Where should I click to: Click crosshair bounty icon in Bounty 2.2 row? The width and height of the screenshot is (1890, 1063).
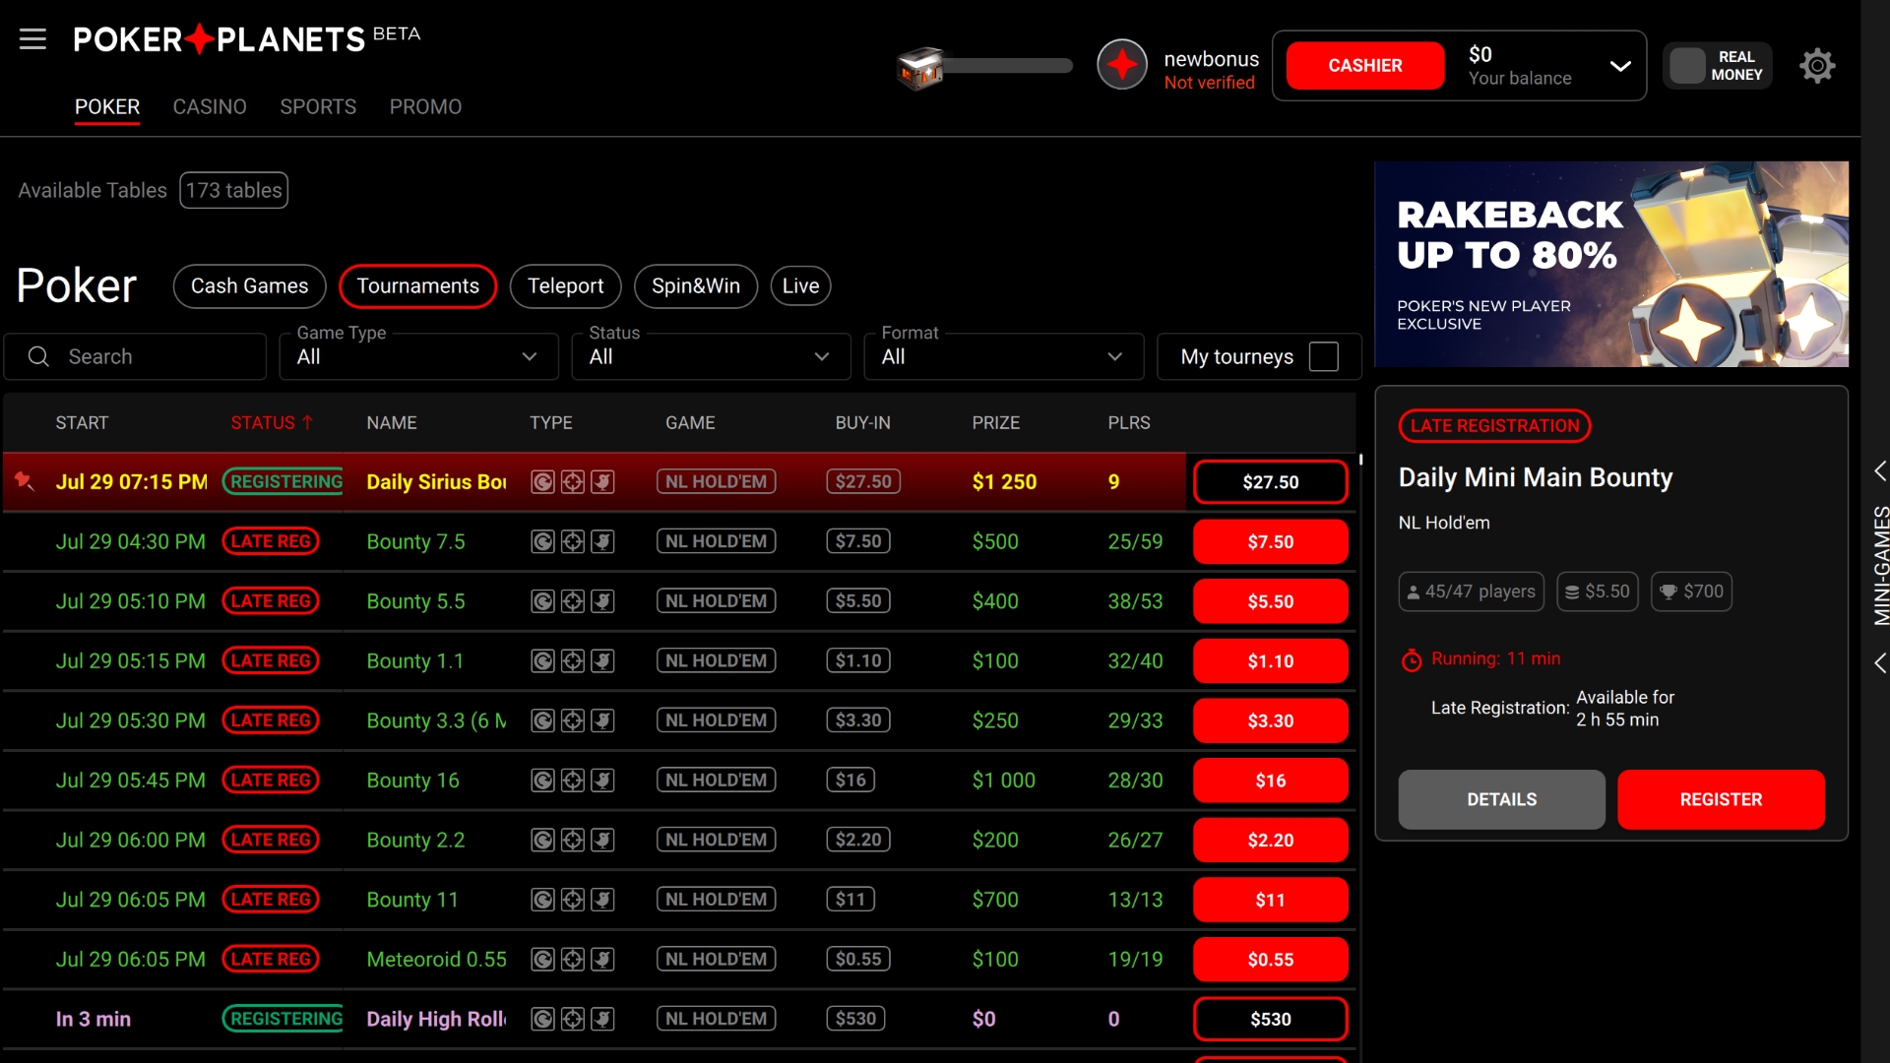pyautogui.click(x=573, y=840)
